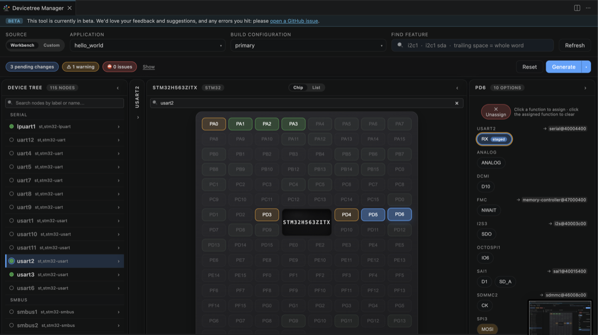Toggle the uart5 status circle

point(11,167)
